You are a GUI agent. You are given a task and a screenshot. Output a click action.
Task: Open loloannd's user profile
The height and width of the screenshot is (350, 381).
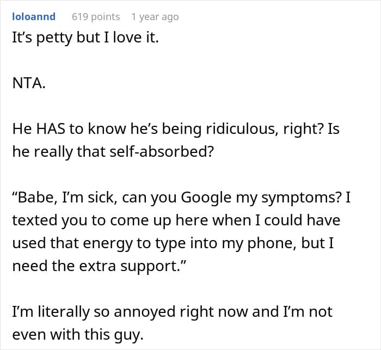(34, 16)
